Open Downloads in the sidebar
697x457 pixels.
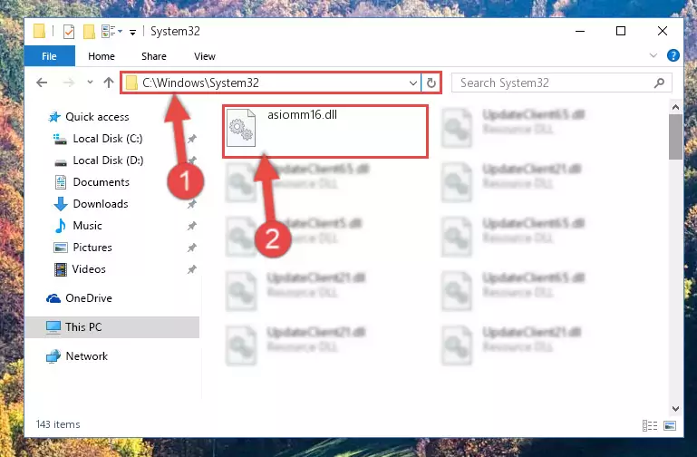[x=101, y=204]
